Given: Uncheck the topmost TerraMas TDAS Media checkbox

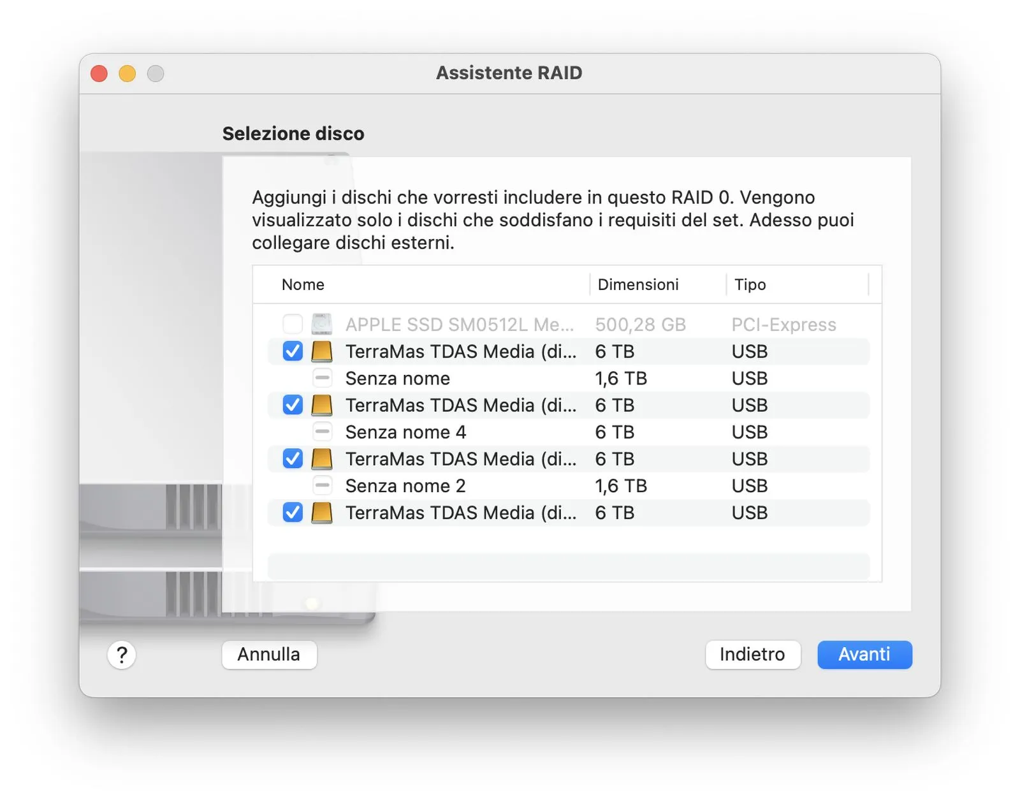Looking at the screenshot, I should [293, 351].
